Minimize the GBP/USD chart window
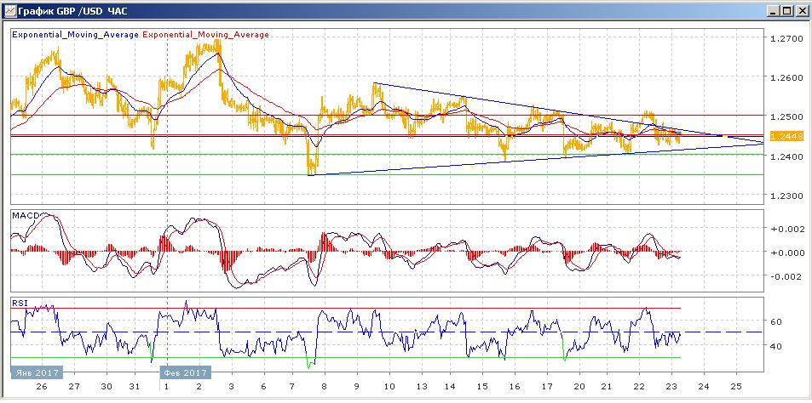The width and height of the screenshot is (812, 403). pyautogui.click(x=775, y=11)
